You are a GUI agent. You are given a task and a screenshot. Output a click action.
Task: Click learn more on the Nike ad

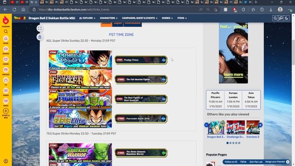233,75
